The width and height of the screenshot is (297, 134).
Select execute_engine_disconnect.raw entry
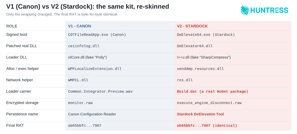tap(209, 103)
